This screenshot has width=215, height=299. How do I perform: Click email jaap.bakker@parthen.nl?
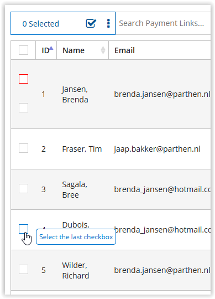click(x=157, y=149)
